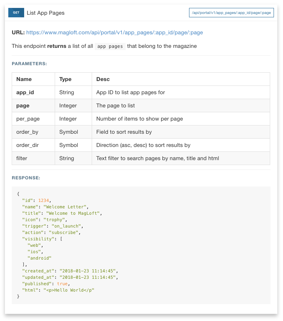This screenshot has width=283, height=321.
Task: Click the PARAMETERS section heading
Action: tap(29, 64)
